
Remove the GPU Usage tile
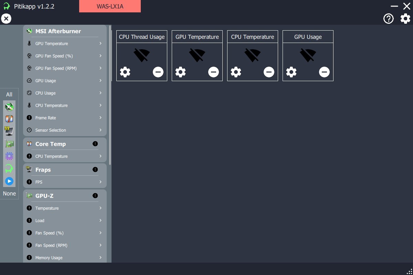pyautogui.click(x=324, y=72)
